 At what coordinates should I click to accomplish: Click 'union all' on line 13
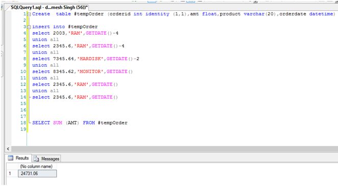click(45, 91)
